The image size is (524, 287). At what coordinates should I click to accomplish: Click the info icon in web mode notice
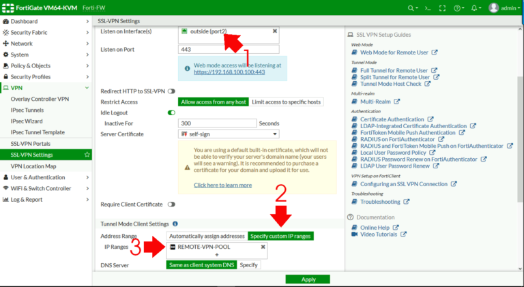tap(187, 68)
